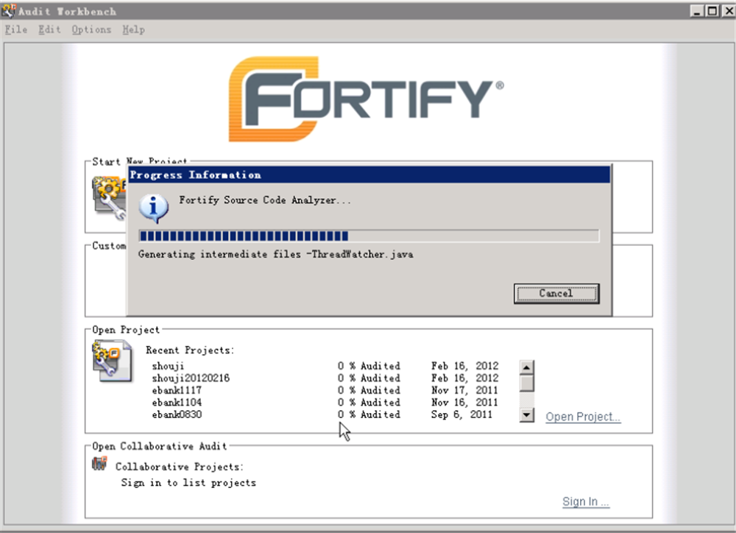Click the Collaborative Projects icon
The height and width of the screenshot is (533, 736).
point(99,464)
